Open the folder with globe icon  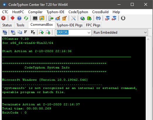[42, 18]
